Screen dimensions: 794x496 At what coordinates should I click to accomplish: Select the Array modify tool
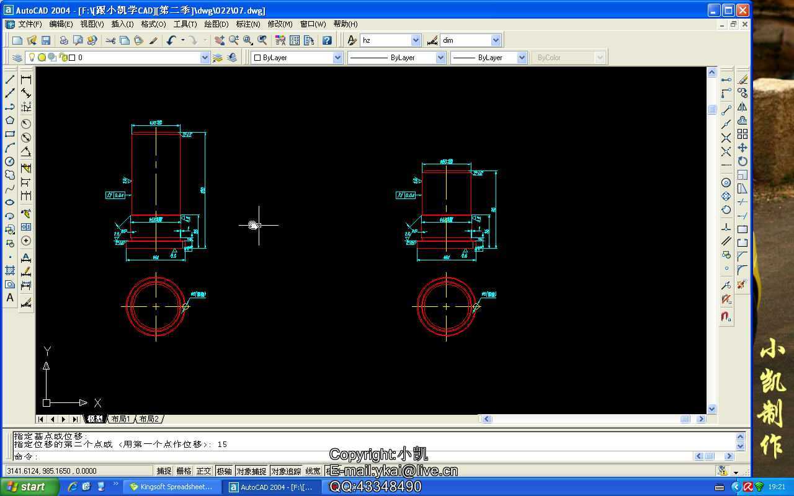pos(743,134)
